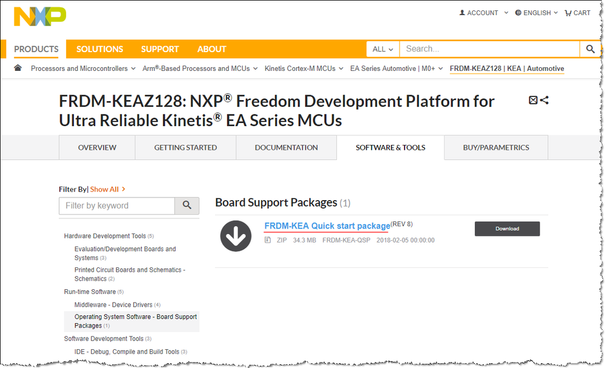This screenshot has width=605, height=368.
Task: Click the search magnifier in the top bar
Action: (x=590, y=49)
